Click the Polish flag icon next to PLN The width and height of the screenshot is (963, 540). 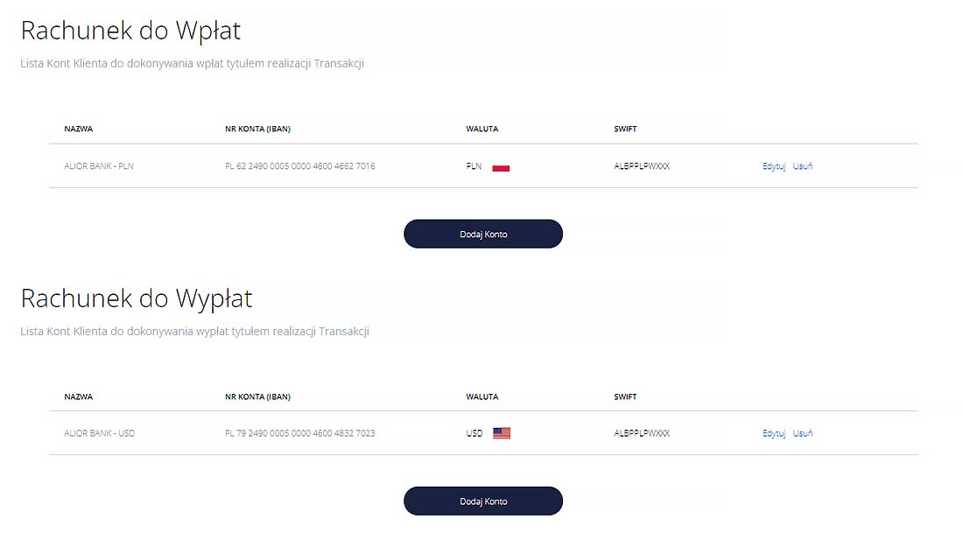(x=501, y=167)
